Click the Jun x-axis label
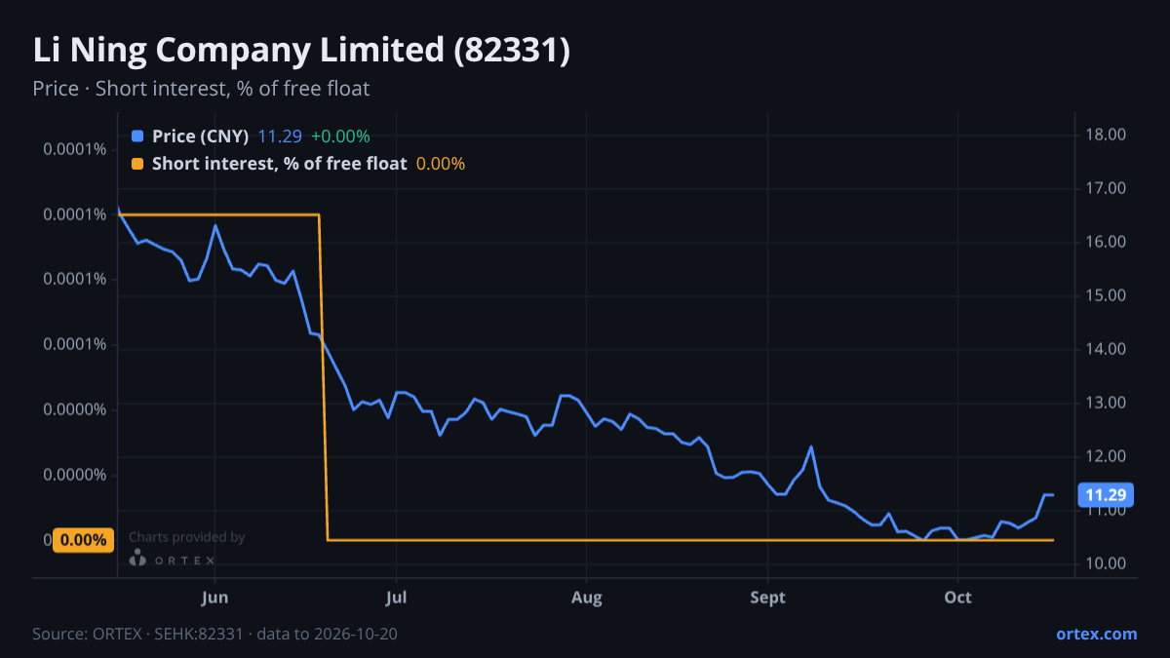The image size is (1170, 658). pos(214,597)
